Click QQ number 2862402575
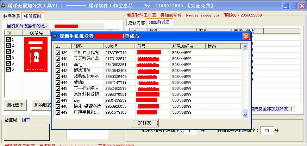Viewport: 307px width, 146px height. pyautogui.click(x=116, y=88)
